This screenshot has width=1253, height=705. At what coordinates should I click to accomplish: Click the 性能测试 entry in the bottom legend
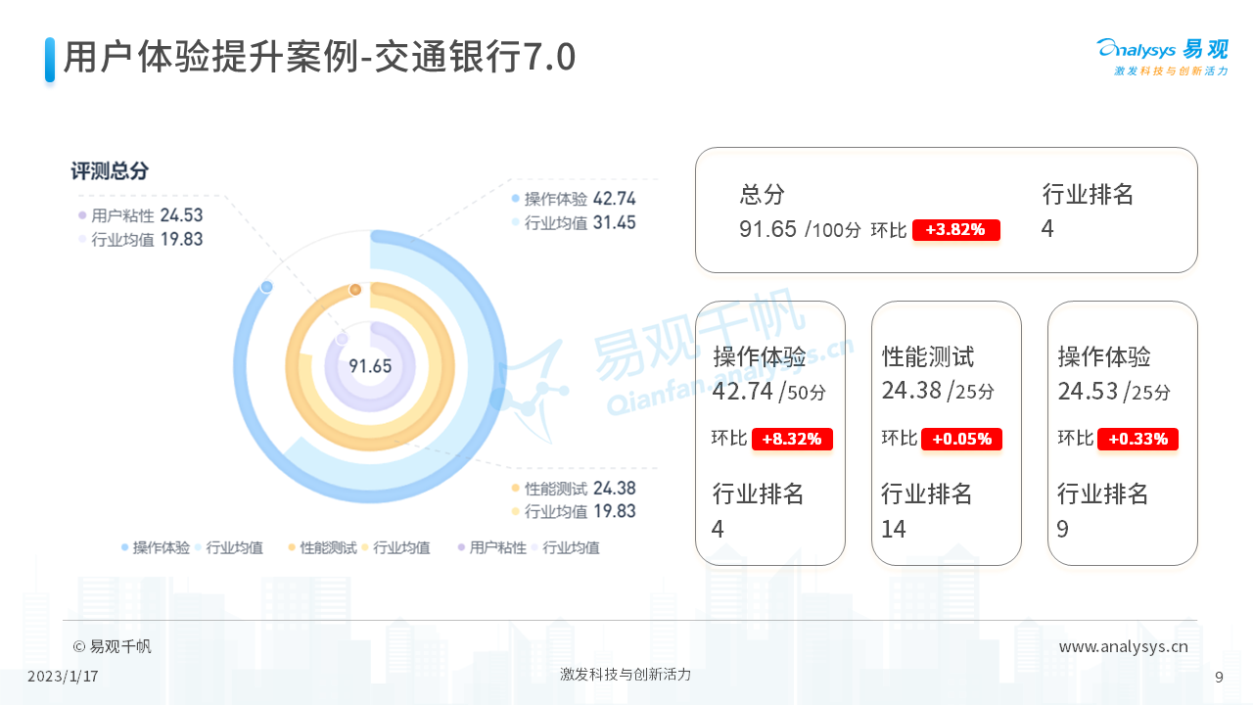tap(322, 547)
